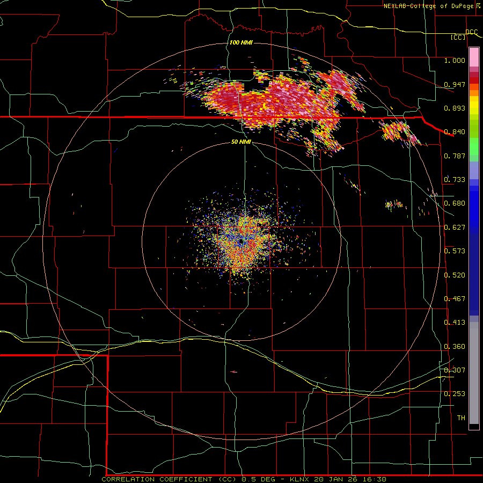The image size is (483, 483).
Task: Click the KLNX station identifier in caption
Action: [301, 479]
